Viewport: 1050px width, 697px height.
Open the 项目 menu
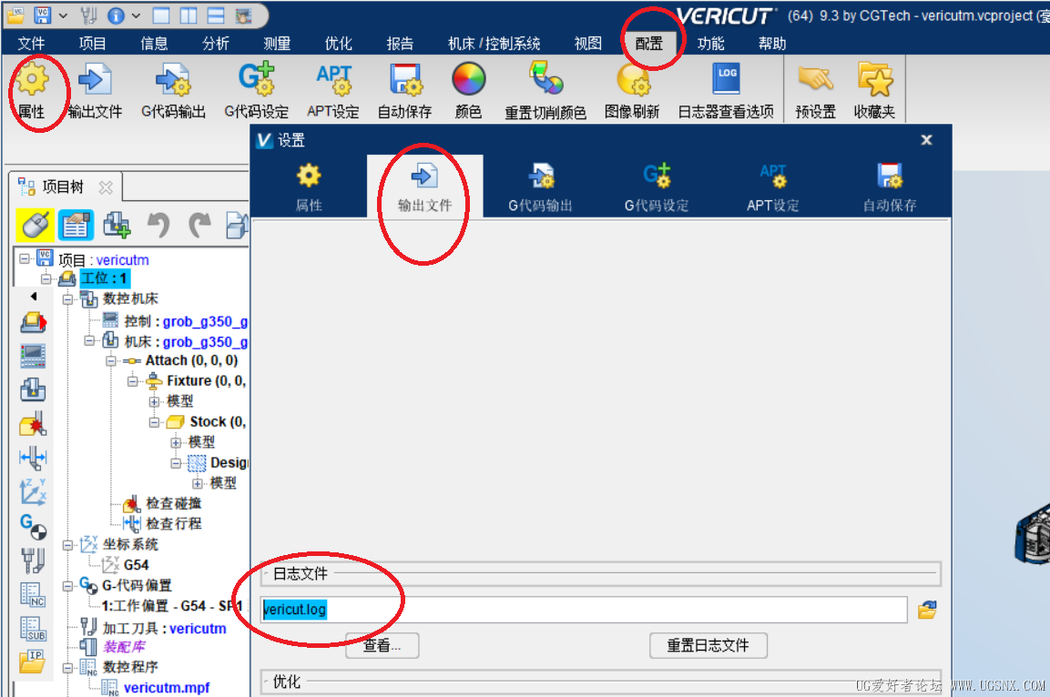pos(92,44)
